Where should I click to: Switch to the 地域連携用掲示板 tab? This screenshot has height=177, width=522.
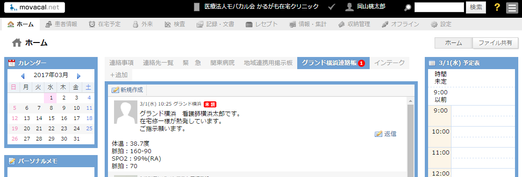point(268,63)
